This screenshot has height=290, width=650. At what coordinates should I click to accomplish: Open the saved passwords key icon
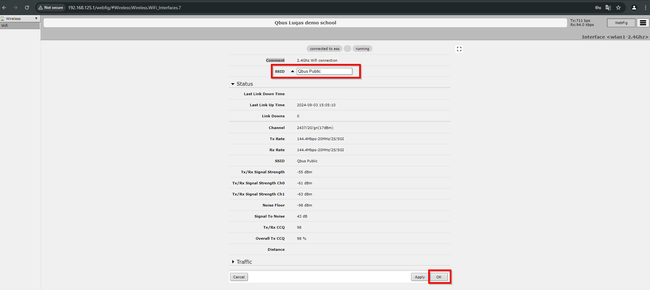click(x=598, y=8)
